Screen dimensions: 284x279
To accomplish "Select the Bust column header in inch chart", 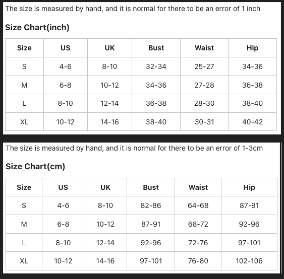I will (156, 48).
